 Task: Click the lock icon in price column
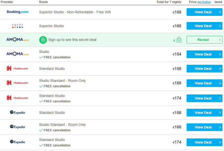[x=179, y=40]
